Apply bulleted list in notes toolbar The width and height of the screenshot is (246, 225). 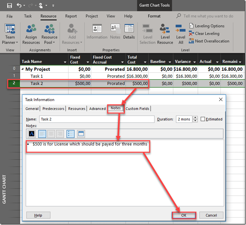[x=71, y=134]
